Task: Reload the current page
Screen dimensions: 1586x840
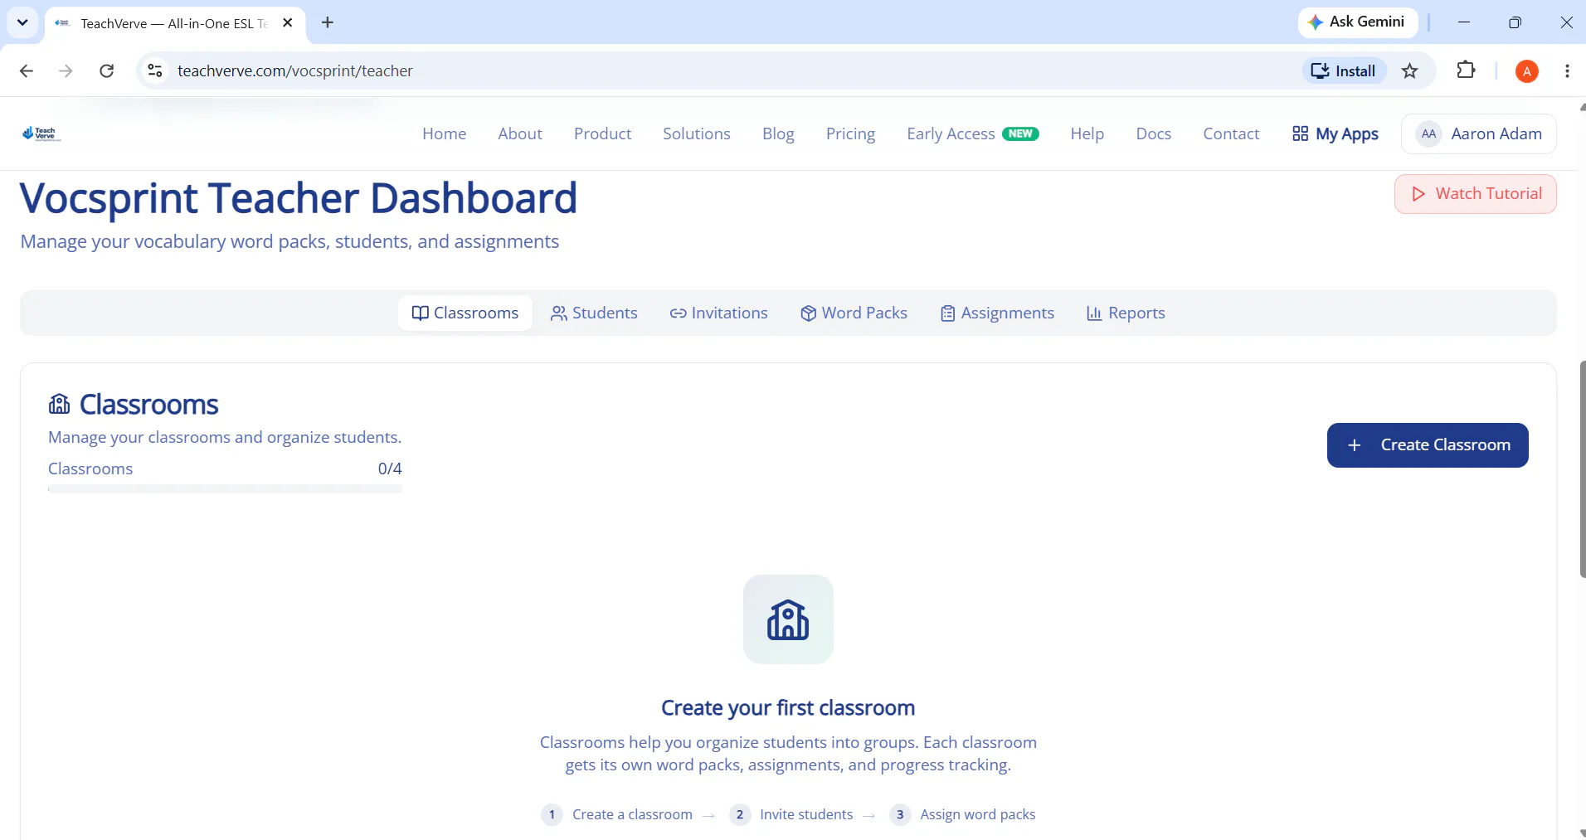Action: click(107, 70)
